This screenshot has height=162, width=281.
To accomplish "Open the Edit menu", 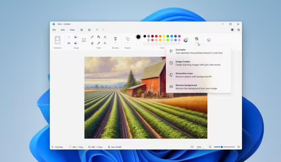I will [63, 30].
